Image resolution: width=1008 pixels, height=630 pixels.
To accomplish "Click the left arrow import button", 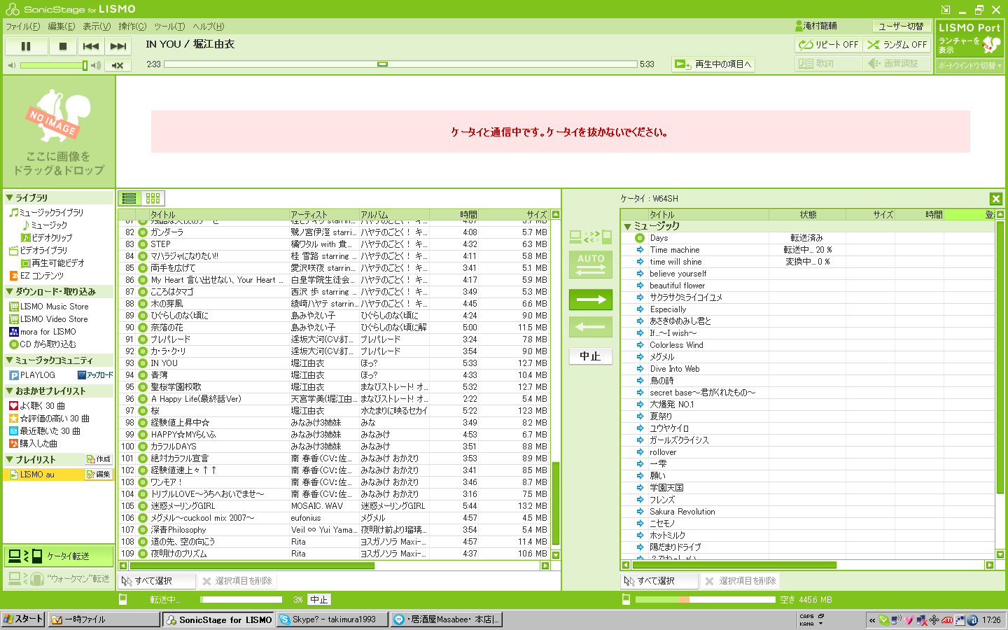I will click(591, 327).
